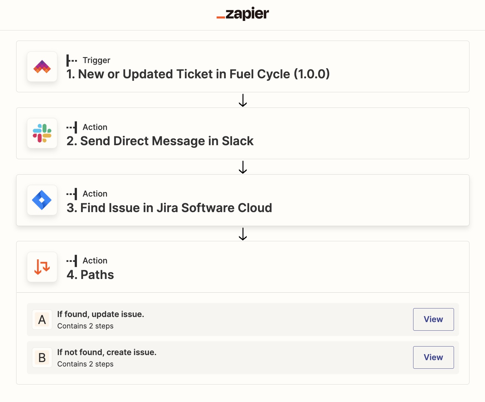Viewport: 485px width, 402px height.
Task: Click 'Contains 2 steps' under path A
Action: (x=85, y=326)
